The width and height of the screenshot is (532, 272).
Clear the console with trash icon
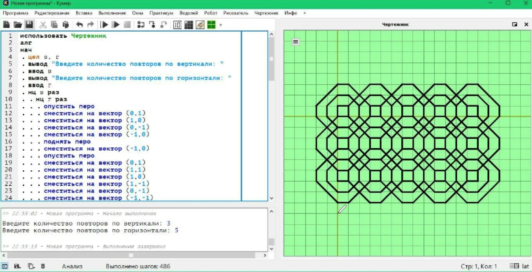pos(43,266)
